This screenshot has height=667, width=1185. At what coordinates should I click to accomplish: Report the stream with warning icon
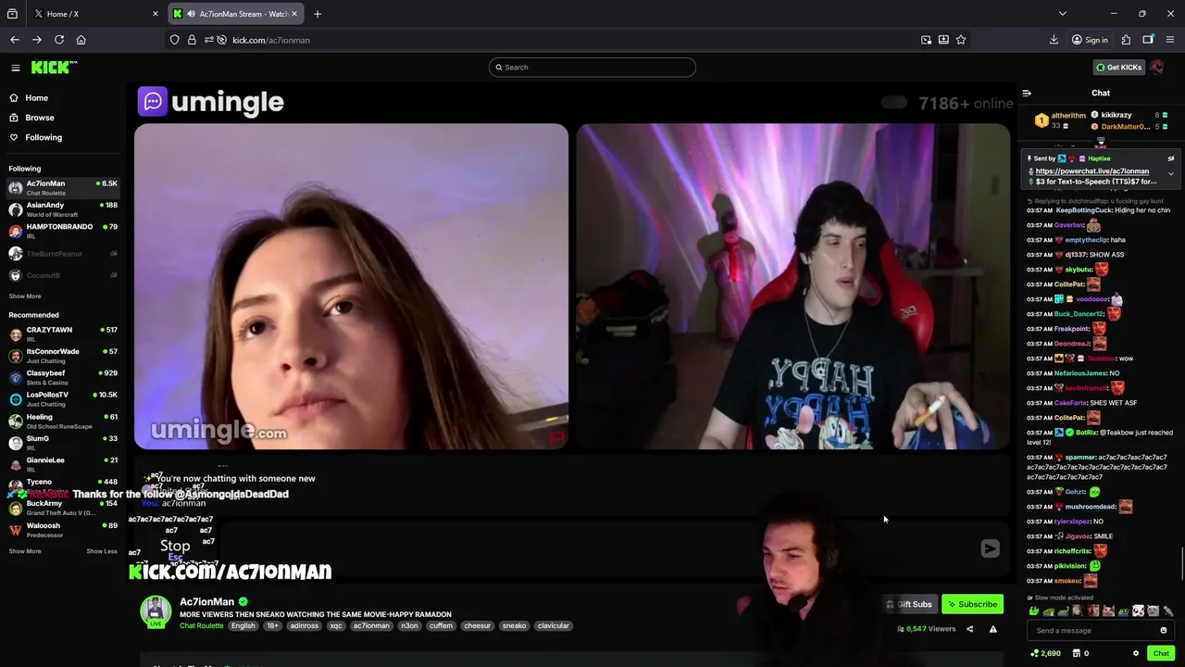pyautogui.click(x=992, y=629)
